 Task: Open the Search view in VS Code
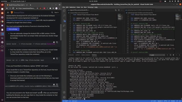click(x=64, y=16)
